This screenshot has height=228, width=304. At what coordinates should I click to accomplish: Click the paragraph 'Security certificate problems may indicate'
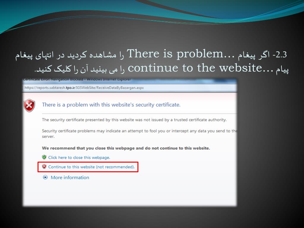click(x=140, y=134)
